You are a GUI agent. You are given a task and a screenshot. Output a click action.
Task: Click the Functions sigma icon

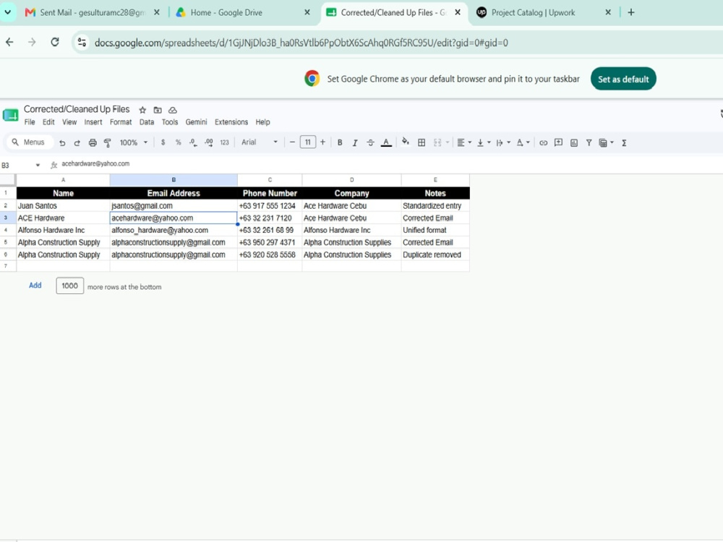(x=624, y=143)
